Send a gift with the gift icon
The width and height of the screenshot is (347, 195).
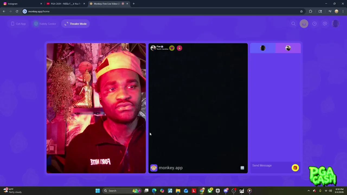(x=295, y=168)
